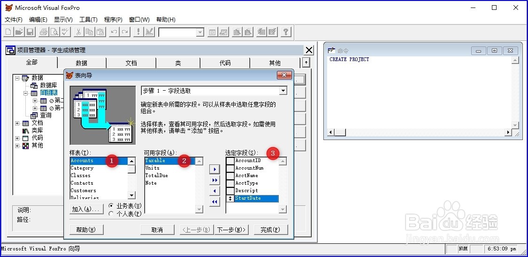Click the Redo toolbar icon
Screen dimensions: 528x257
[124, 32]
